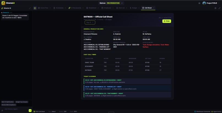The width and height of the screenshot is (222, 113).
Task: Click the Tool: Select status entry
Action: click(52, 112)
